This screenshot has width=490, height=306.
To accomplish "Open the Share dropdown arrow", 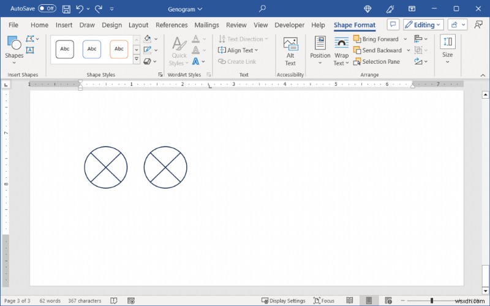I will [x=464, y=25].
